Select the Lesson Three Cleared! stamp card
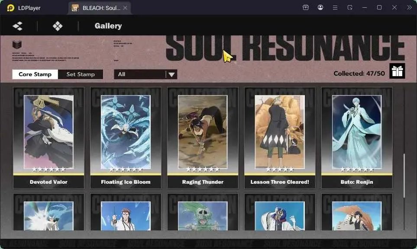The width and height of the screenshot is (417, 249). (280, 138)
